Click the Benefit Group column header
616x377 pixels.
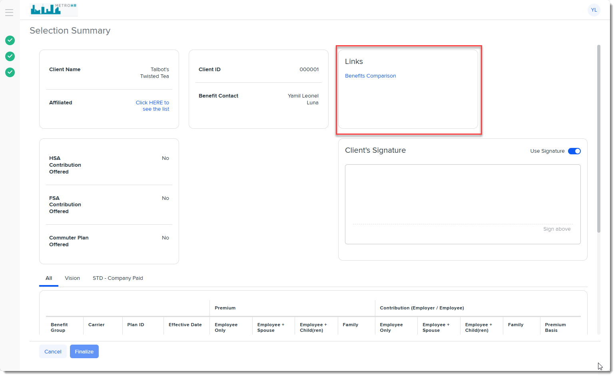pyautogui.click(x=59, y=327)
